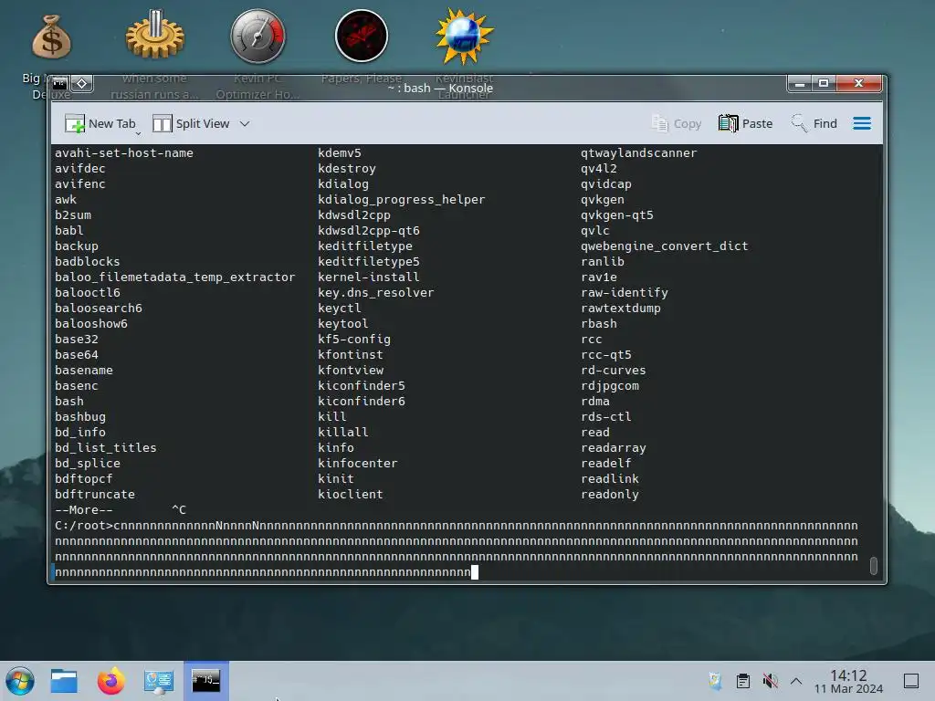
Task: Open the notes tray icon in system tray
Action: (x=715, y=681)
